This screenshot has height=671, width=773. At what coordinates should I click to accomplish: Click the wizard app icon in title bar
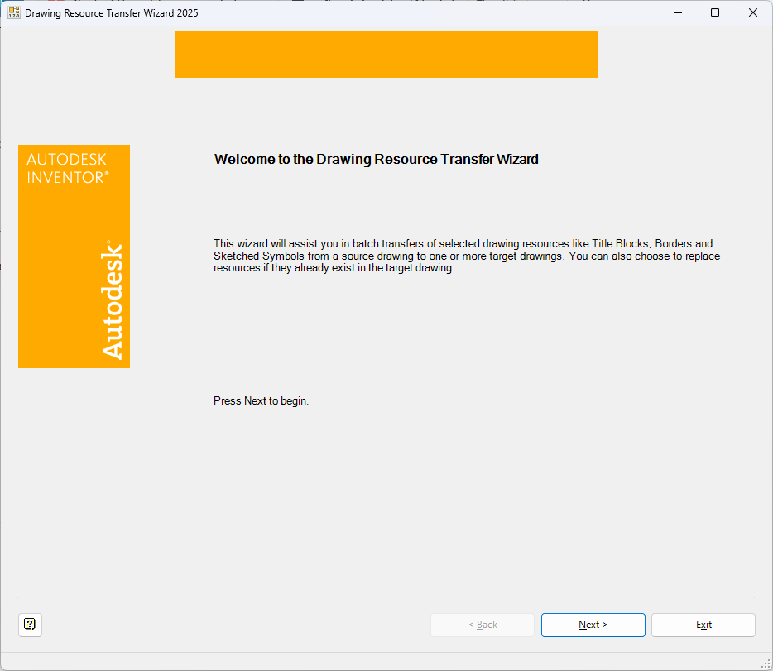(14, 12)
